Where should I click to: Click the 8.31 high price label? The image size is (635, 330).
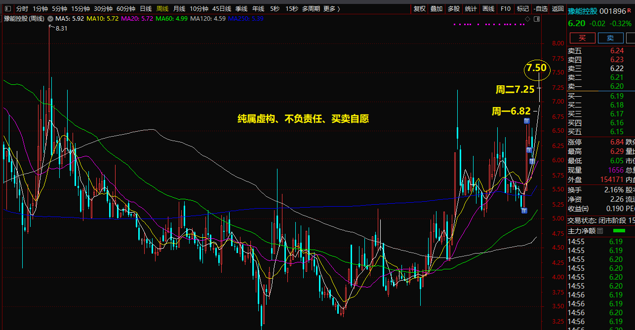[61, 29]
